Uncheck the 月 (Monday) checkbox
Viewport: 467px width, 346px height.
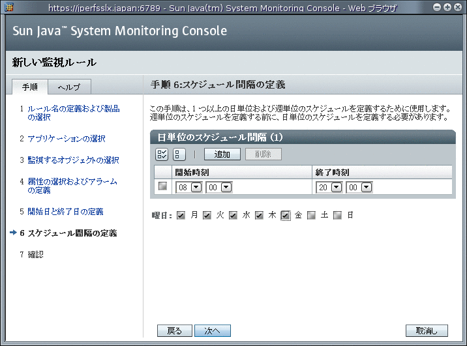click(x=181, y=215)
